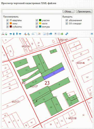Click the trash bin toolbar icon

[x=47, y=34]
